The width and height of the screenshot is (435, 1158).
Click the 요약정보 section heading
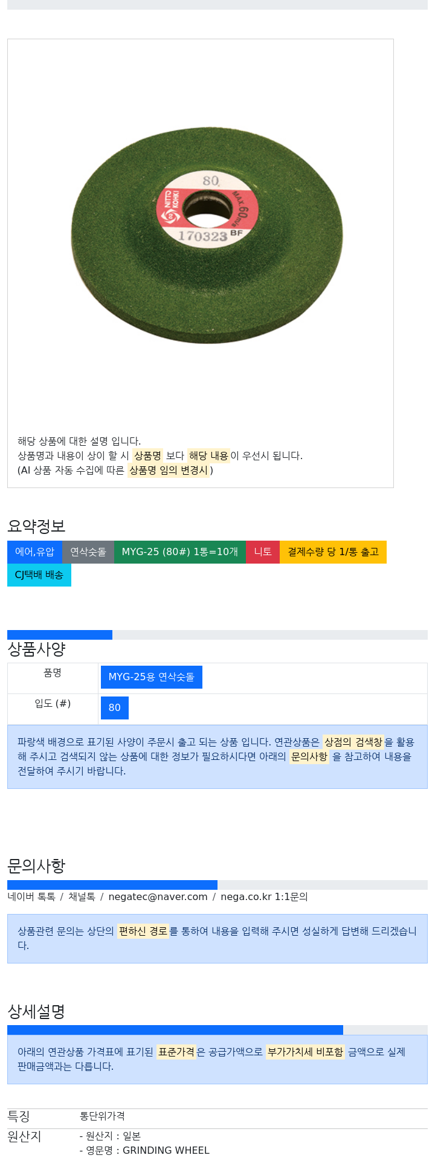tap(36, 526)
